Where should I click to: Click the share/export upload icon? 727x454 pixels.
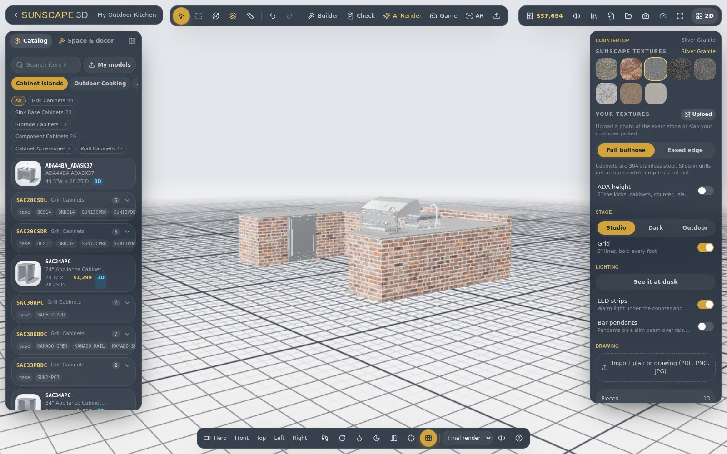tap(497, 16)
